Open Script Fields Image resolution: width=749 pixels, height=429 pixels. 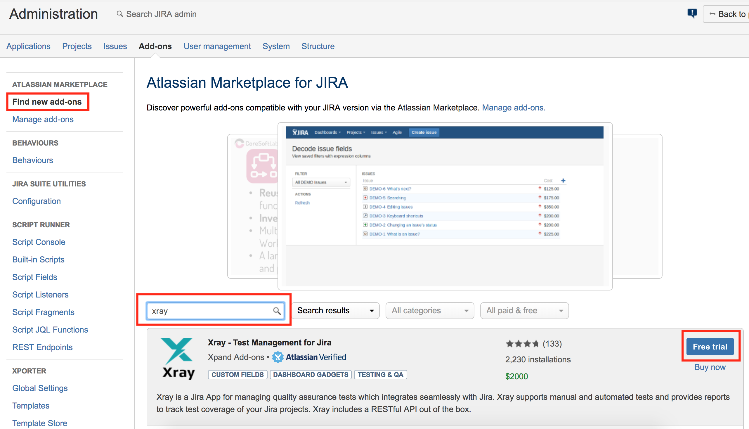[35, 277]
